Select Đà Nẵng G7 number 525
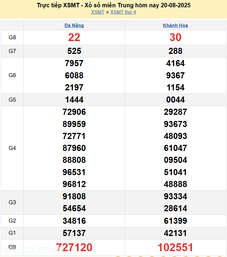The height and width of the screenshot is (257, 227). (74, 51)
